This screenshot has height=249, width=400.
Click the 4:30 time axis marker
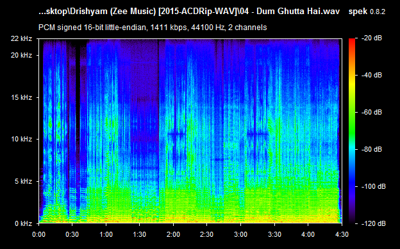point(342,234)
